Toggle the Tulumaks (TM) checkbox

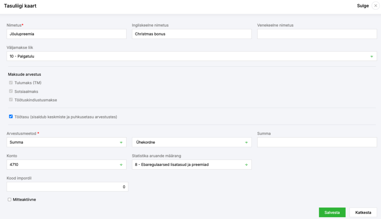tap(11, 83)
